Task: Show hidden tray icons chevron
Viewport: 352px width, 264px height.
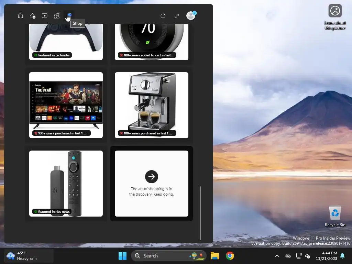Action: coord(277,256)
